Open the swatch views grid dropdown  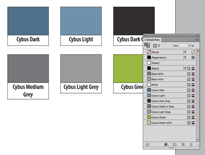(166, 144)
